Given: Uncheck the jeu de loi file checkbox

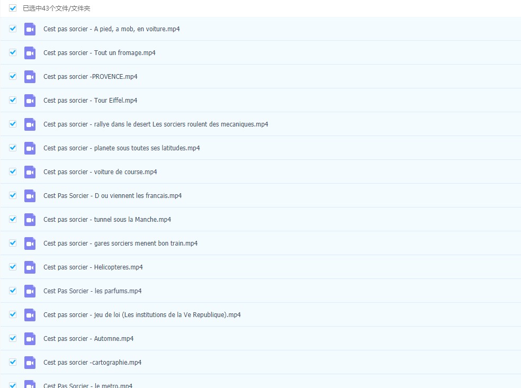Looking at the screenshot, I should [13, 314].
